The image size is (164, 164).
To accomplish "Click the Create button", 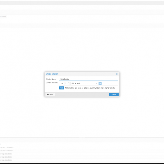I will (x=114, y=94).
